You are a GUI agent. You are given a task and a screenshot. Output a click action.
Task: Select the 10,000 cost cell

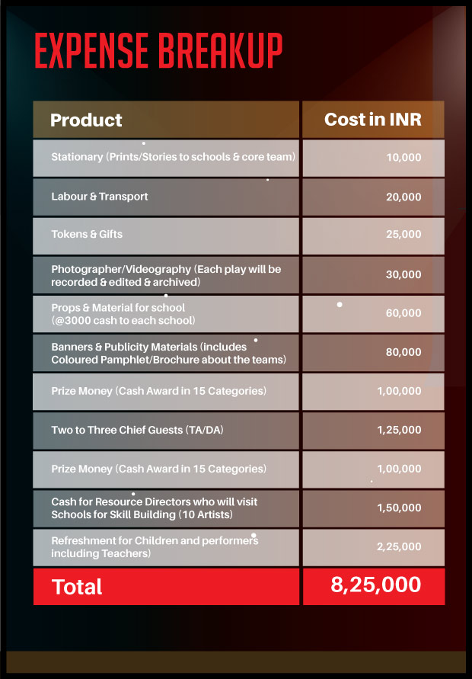[x=403, y=157]
